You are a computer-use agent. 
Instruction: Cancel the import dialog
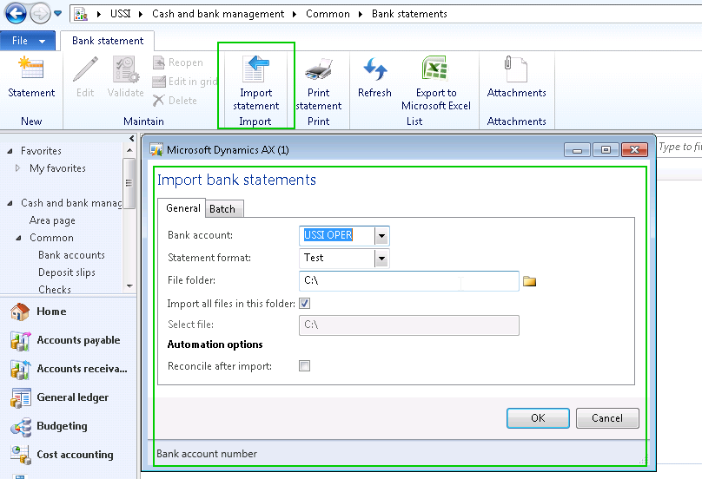(607, 418)
